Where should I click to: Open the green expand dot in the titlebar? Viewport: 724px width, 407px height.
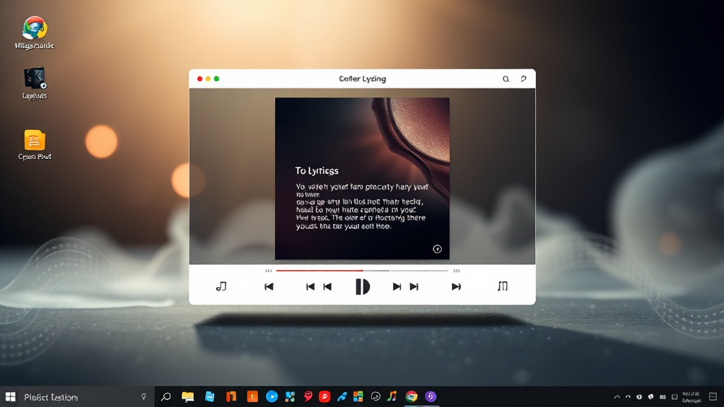216,79
